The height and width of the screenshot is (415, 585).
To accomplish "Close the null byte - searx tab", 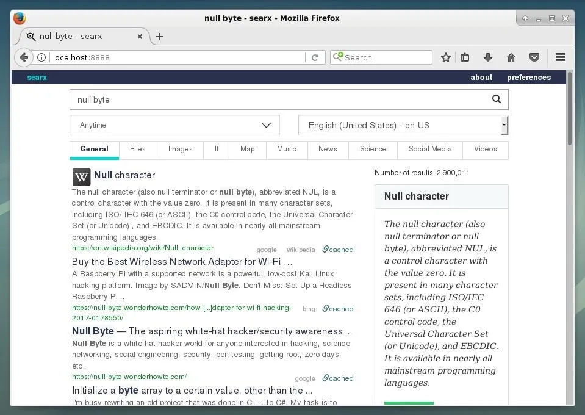I will (140, 37).
